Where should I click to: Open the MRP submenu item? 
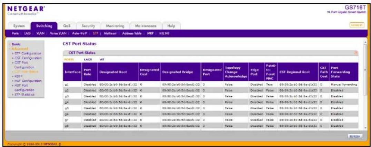[150, 33]
